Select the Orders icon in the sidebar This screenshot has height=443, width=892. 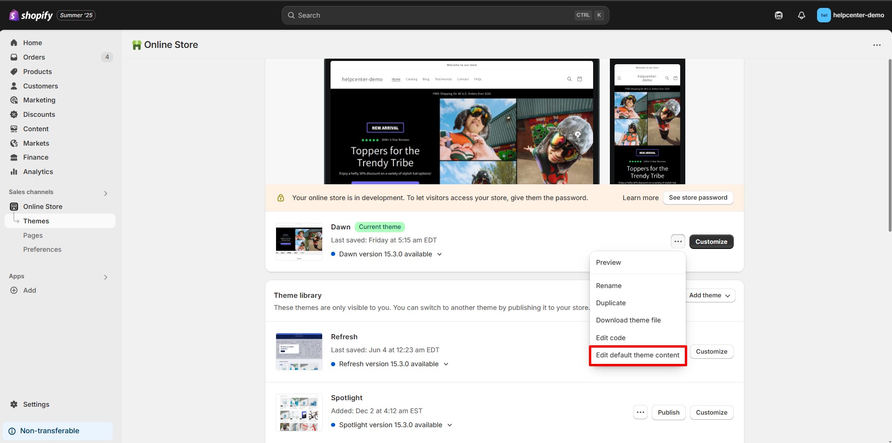tap(14, 57)
